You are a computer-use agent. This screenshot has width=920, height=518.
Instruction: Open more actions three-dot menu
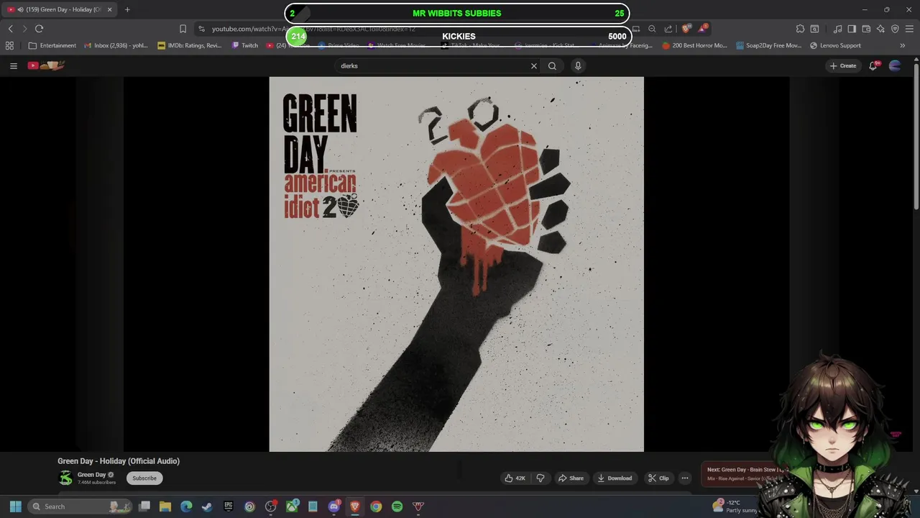coord(685,478)
